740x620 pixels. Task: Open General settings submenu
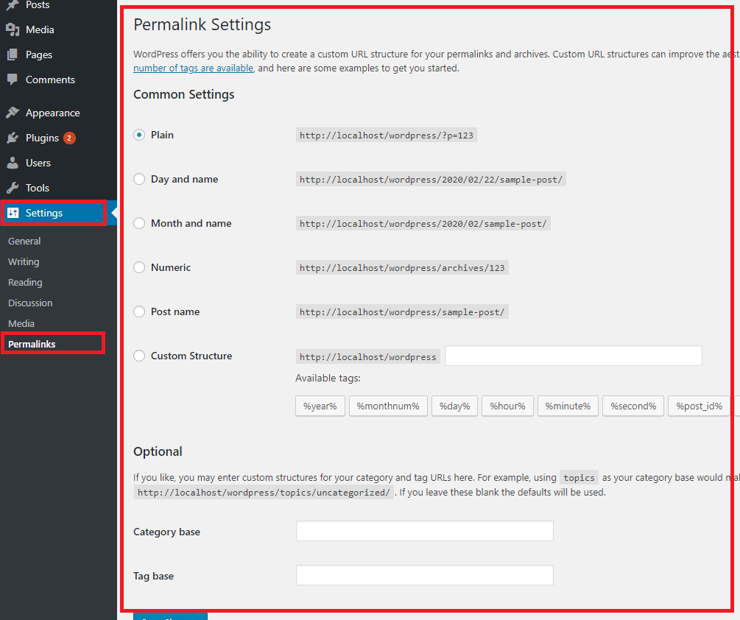pyautogui.click(x=24, y=241)
